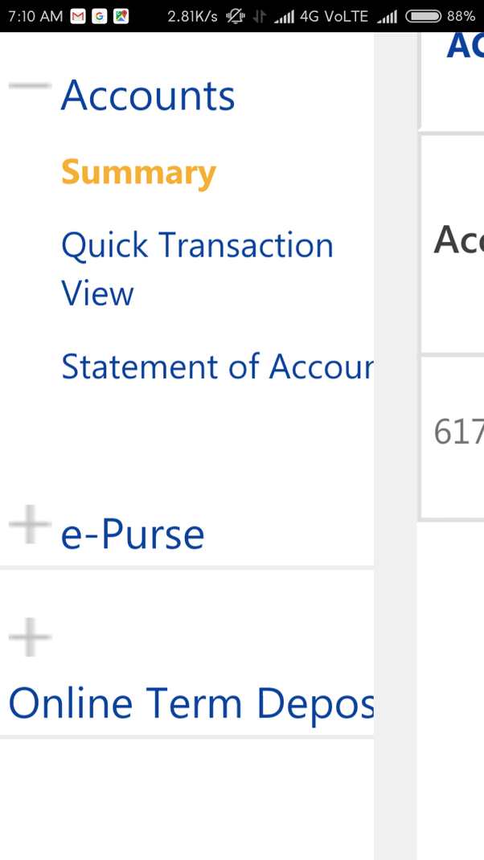Tap the Gmail notification icon

tap(78, 16)
